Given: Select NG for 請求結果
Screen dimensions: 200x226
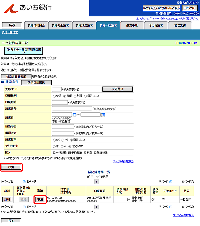Looking at the screenshot, I should [63, 140].
